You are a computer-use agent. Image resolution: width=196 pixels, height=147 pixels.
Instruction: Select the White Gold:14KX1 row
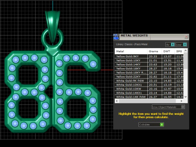tap(149, 93)
